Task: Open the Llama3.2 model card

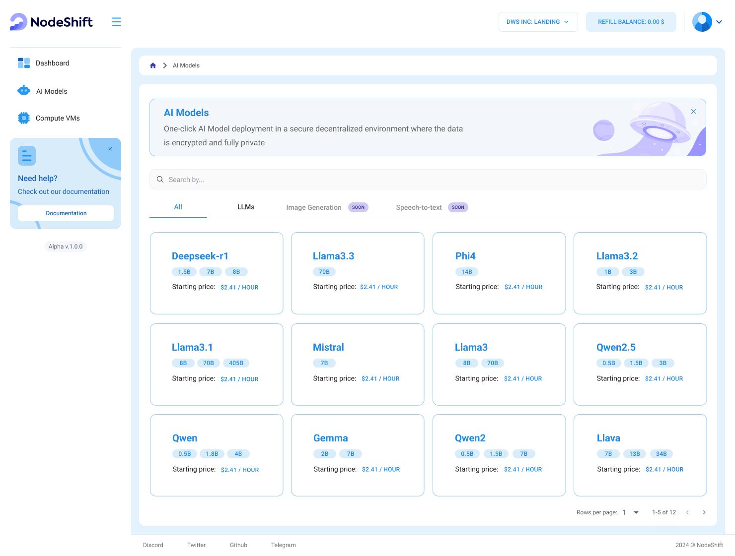Action: (640, 273)
